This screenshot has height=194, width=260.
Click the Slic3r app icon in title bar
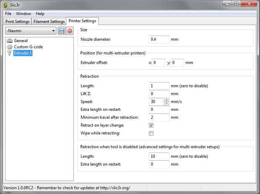pyautogui.click(x=5, y=5)
